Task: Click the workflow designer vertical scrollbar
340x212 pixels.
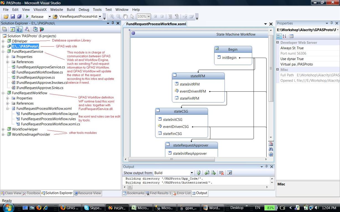Action: [x=271, y=68]
